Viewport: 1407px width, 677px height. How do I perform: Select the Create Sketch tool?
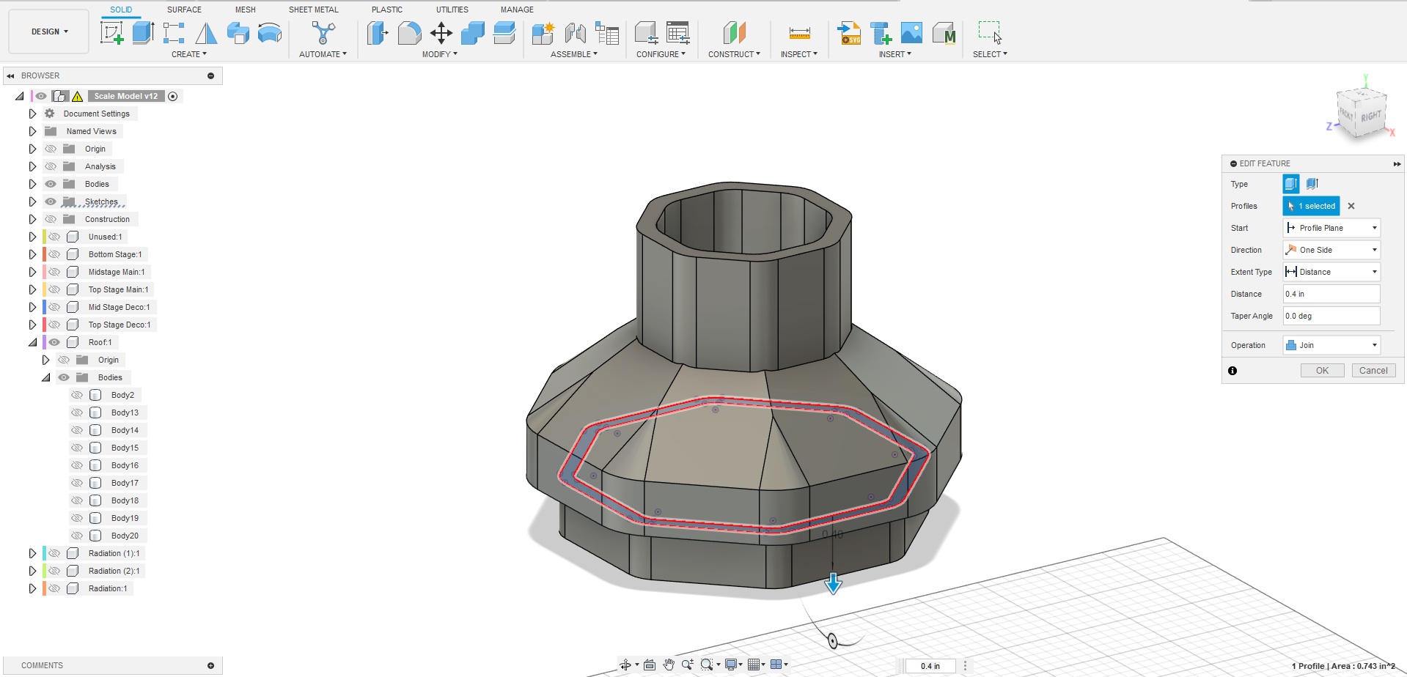[111, 33]
